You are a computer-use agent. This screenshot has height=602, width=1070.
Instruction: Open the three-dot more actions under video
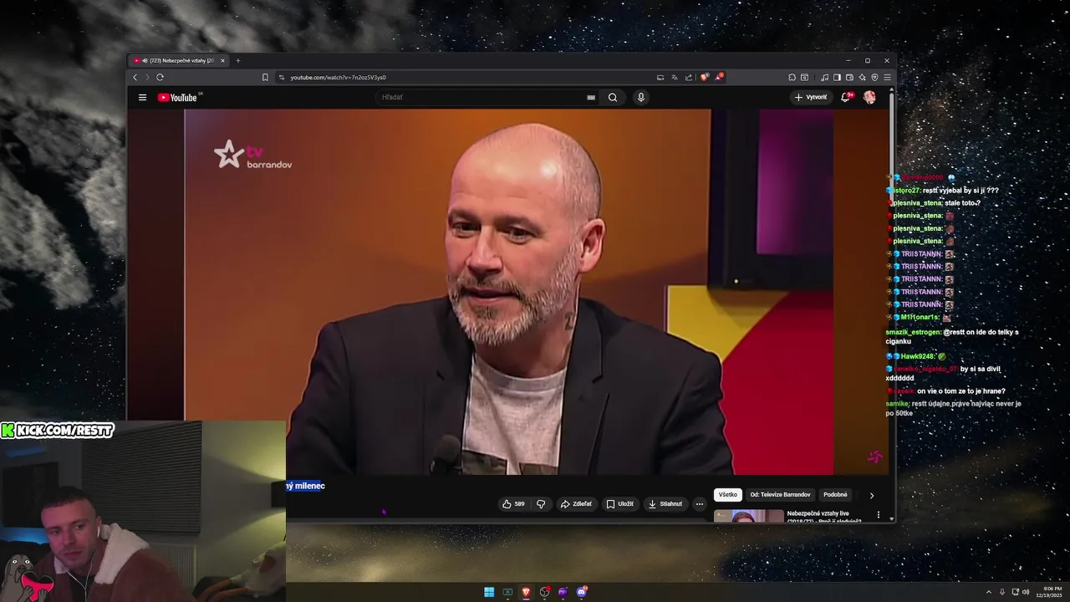click(x=700, y=504)
